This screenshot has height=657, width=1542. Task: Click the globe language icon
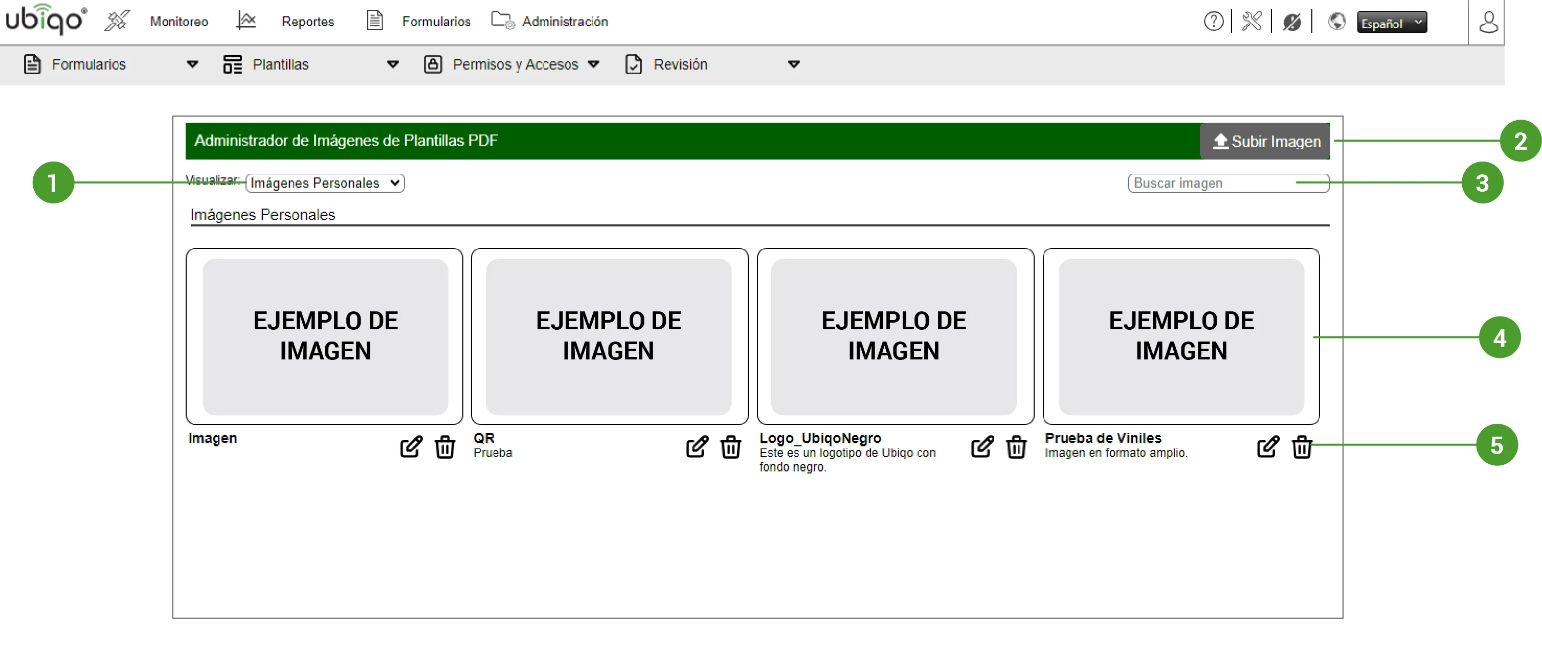1336,21
